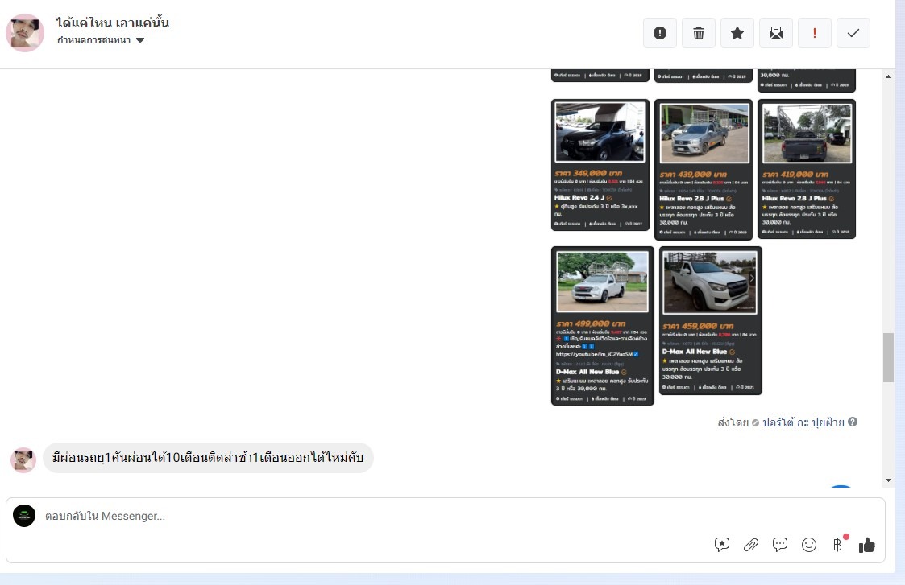The width and height of the screenshot is (905, 585).
Task: Click the customer's name in the header
Action: click(113, 23)
